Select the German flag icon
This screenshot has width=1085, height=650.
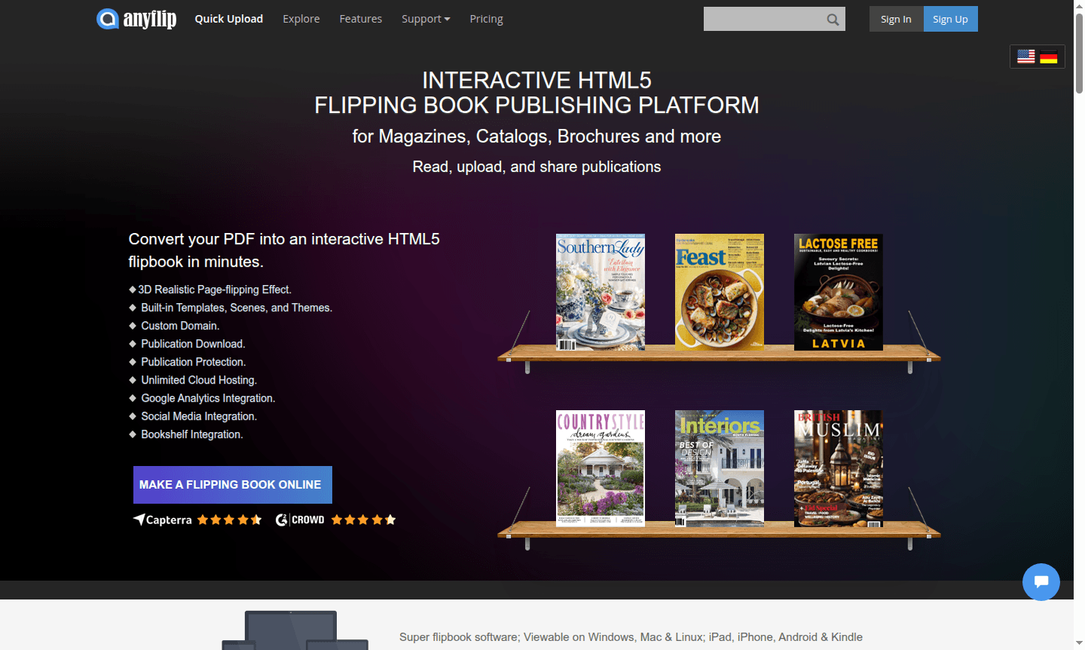pos(1049,57)
